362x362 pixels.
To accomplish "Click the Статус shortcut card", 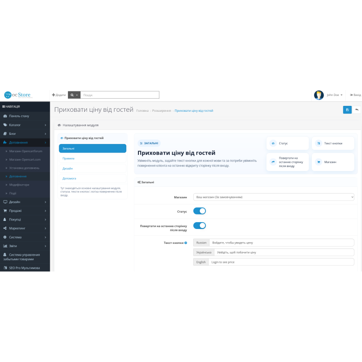I will [288, 143].
